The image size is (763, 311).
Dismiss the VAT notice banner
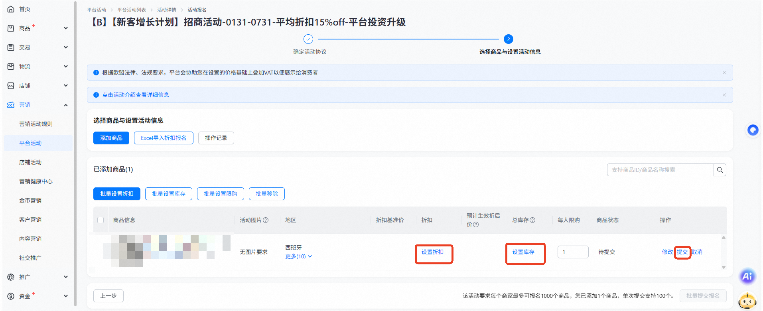click(x=724, y=73)
